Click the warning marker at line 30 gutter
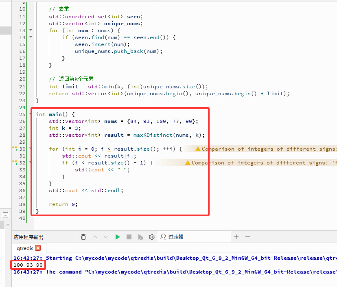This screenshot has height=287, width=337. point(15,148)
